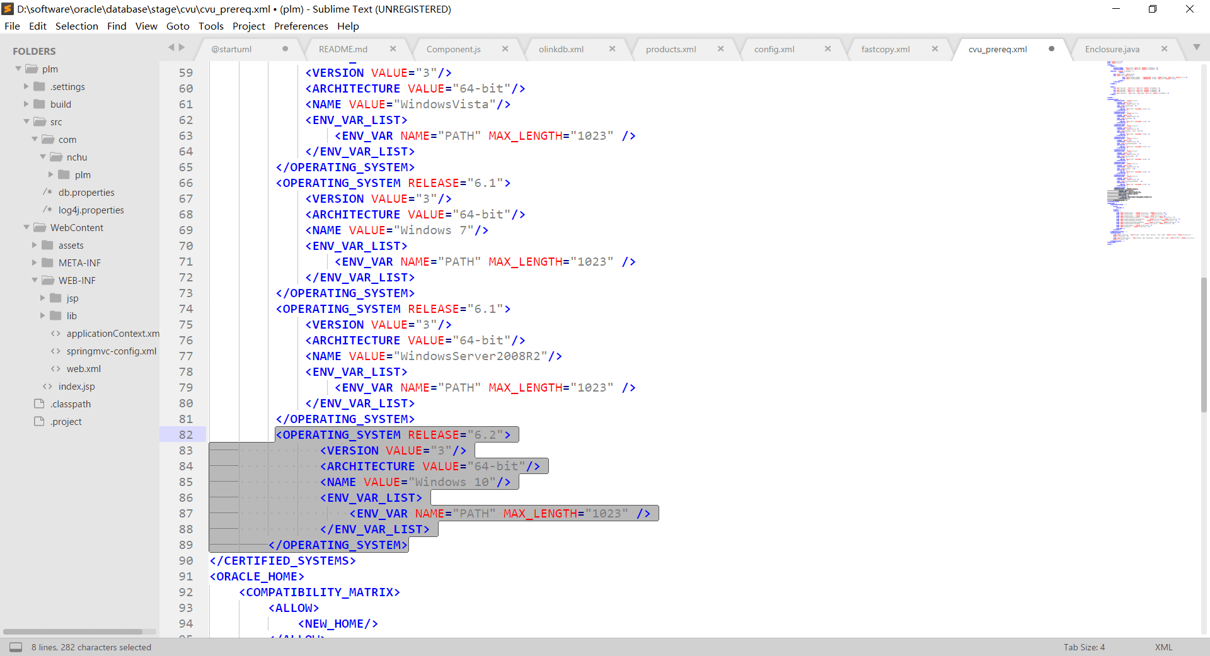Click the sidebar horizontal scrollbar
Viewport: 1210px width, 656px height.
coord(72,631)
